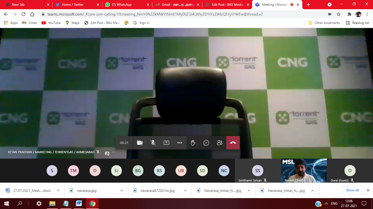
Task: Open the Maps bookmark
Action: tap(72, 23)
